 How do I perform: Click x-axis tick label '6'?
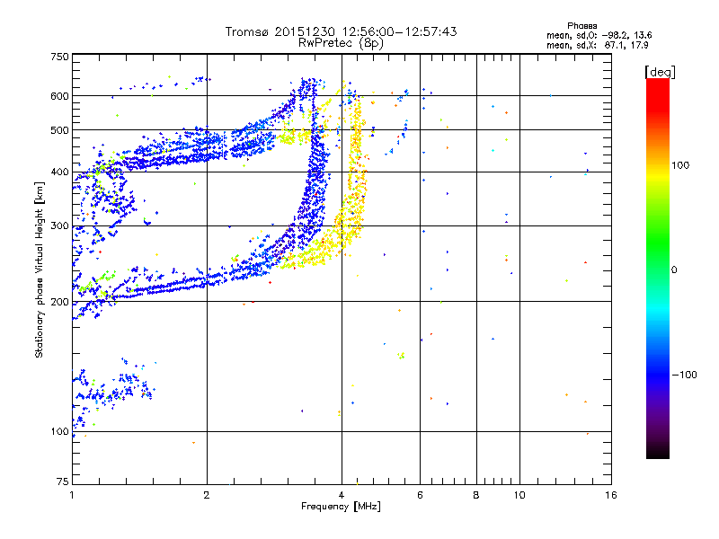420,495
